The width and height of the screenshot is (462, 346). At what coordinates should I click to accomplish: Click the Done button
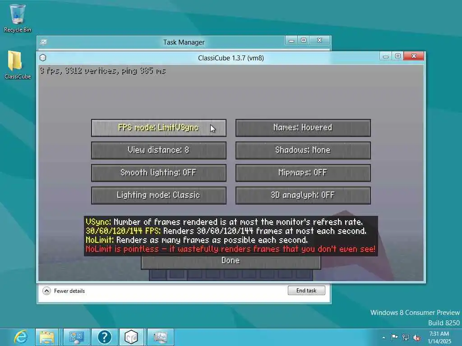pos(231,262)
